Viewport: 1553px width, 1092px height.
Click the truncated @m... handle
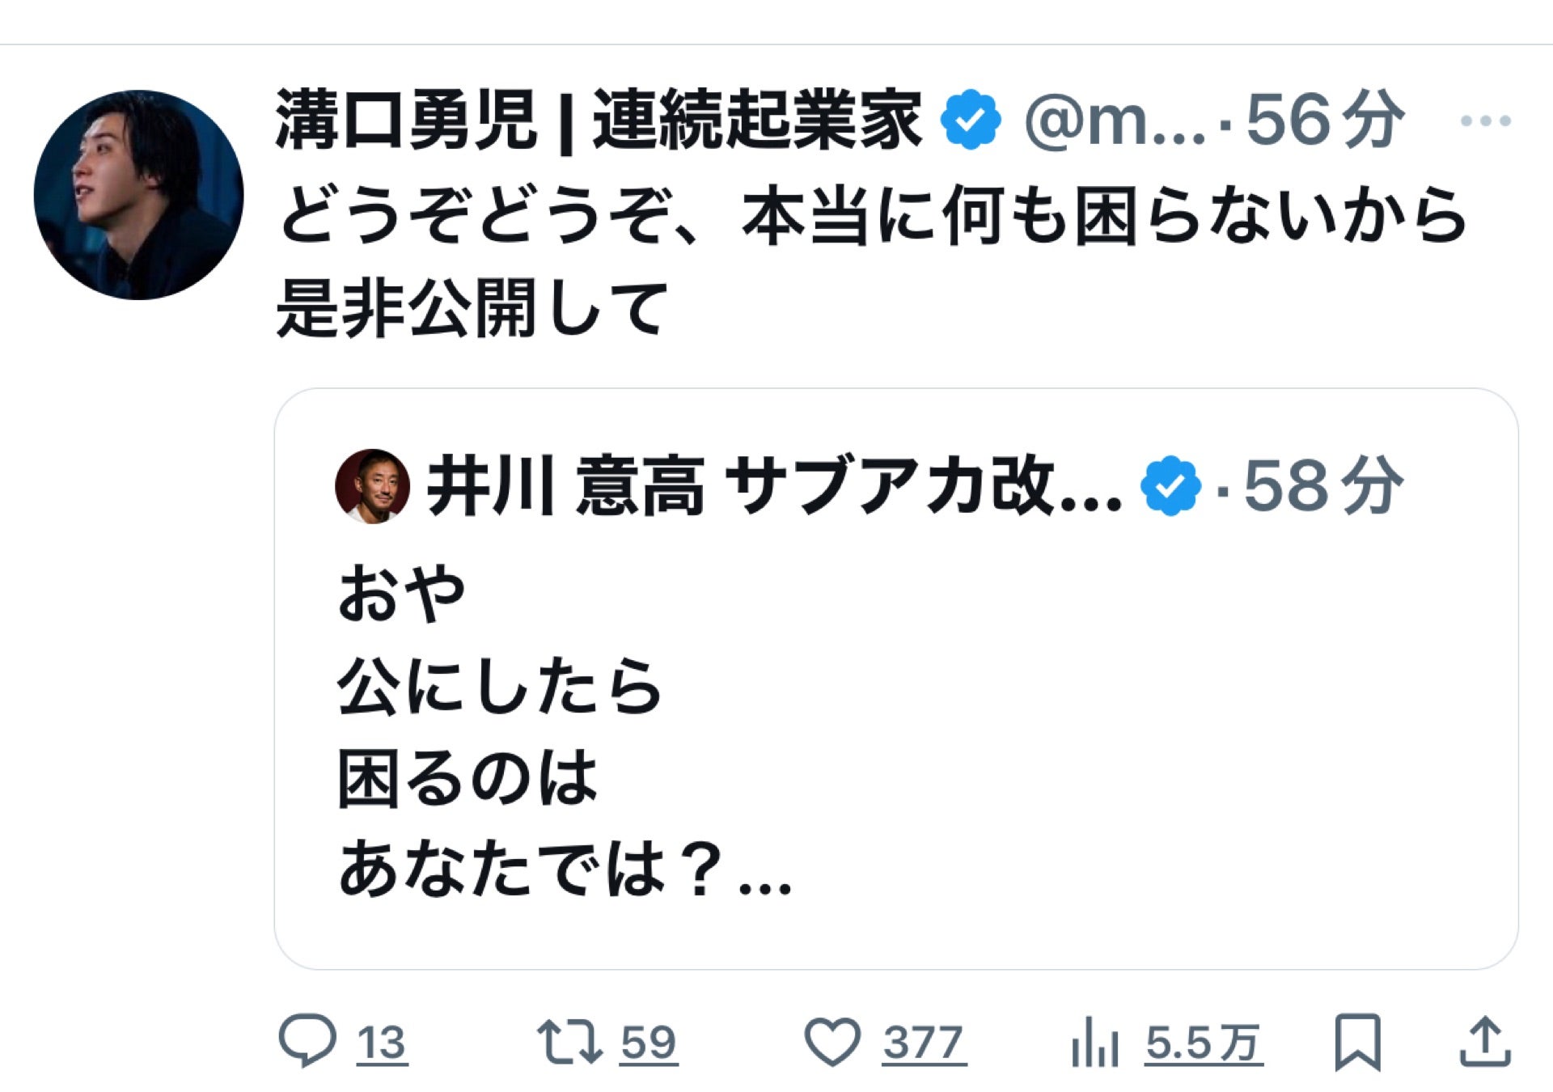pos(1115,121)
